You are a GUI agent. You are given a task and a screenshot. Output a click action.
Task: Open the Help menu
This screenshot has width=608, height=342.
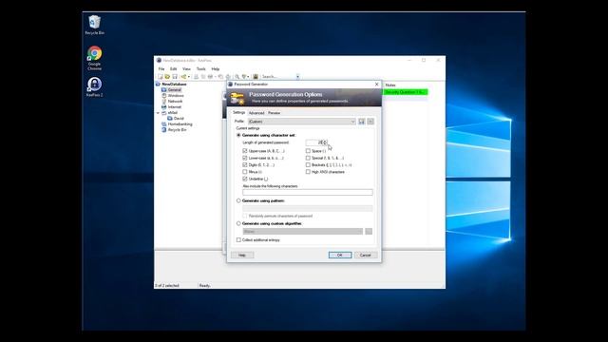(x=216, y=69)
